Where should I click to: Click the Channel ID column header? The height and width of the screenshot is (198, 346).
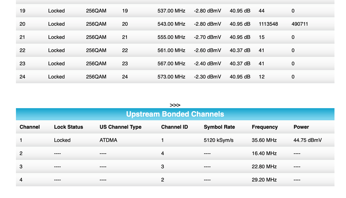point(174,127)
